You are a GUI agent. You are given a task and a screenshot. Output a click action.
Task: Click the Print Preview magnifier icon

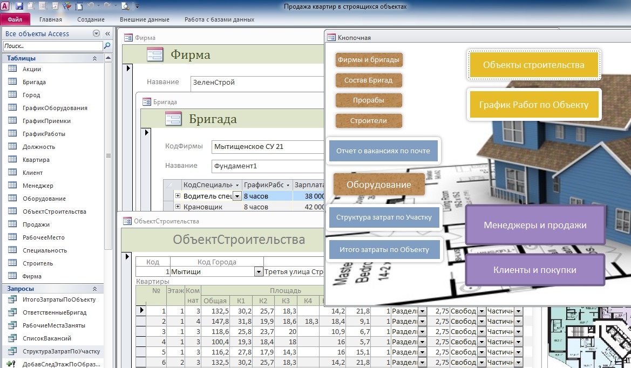[125, 6]
